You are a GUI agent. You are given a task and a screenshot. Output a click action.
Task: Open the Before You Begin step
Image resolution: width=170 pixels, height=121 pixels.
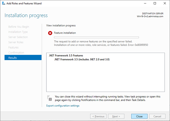click(x=19, y=27)
